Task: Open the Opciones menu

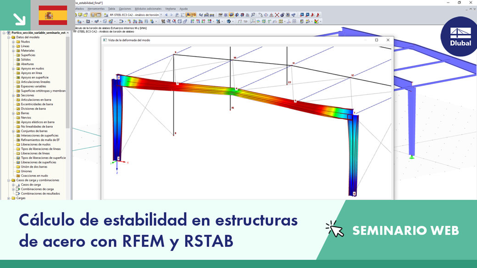Action: (x=125, y=9)
